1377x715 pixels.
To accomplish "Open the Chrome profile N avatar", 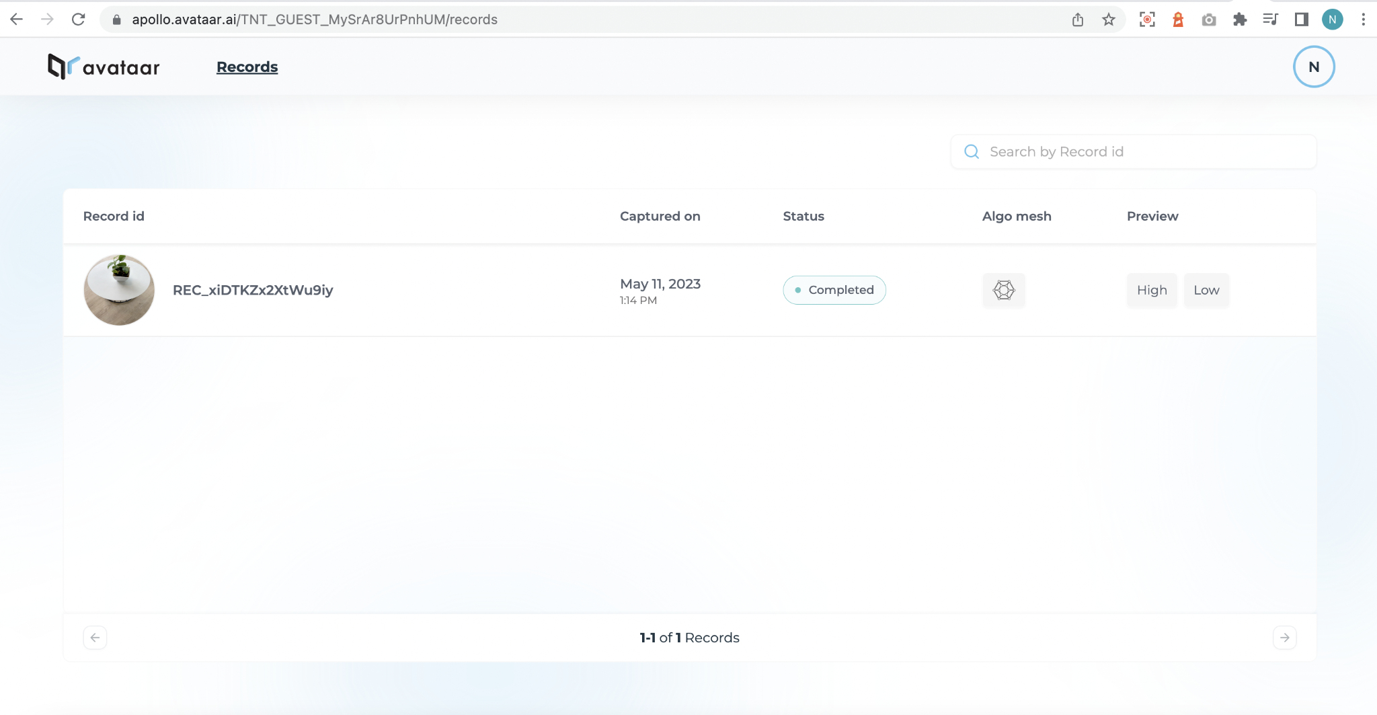I will point(1333,20).
